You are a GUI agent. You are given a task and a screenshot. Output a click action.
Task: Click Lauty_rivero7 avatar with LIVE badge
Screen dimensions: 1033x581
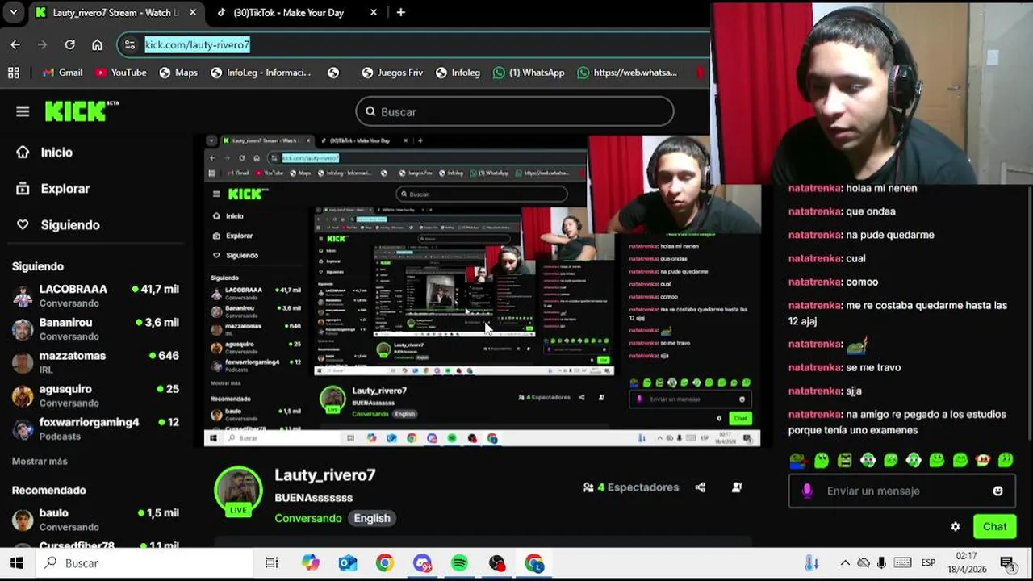click(x=238, y=491)
